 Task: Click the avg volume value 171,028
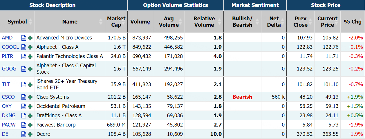click(174, 56)
